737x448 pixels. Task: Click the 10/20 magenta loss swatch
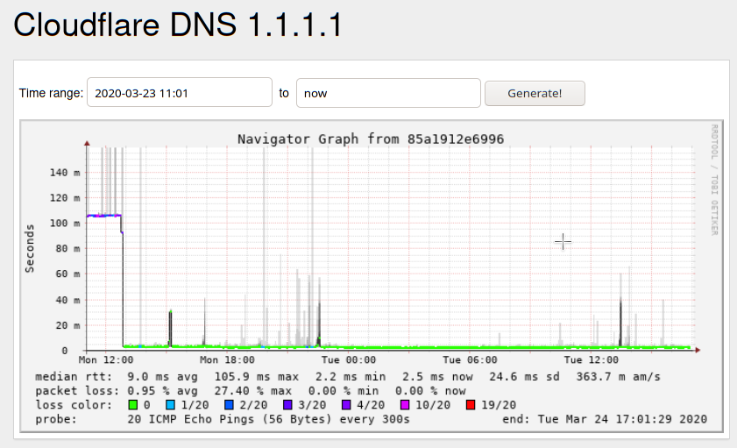pyautogui.click(x=405, y=405)
